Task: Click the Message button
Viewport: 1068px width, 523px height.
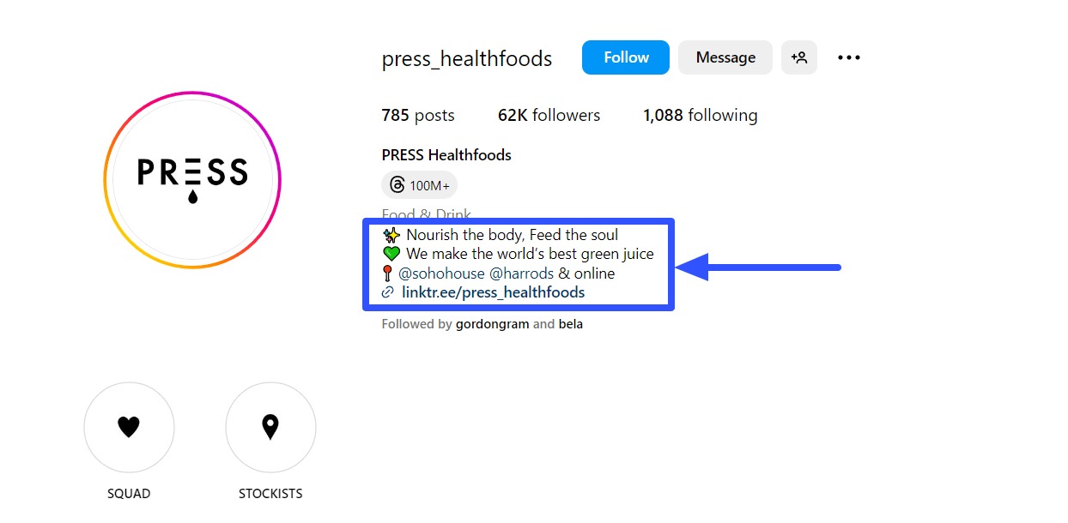Action: [725, 57]
